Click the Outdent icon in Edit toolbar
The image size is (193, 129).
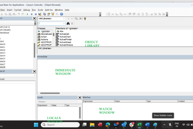coord(134,14)
